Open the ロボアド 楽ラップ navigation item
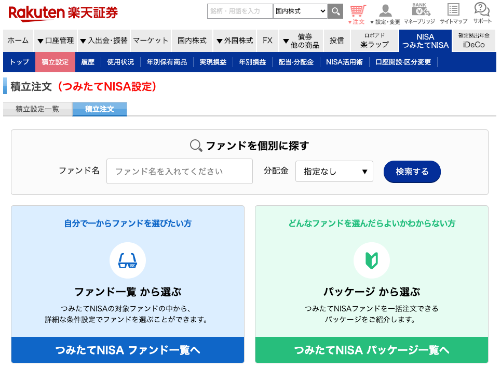 [374, 41]
